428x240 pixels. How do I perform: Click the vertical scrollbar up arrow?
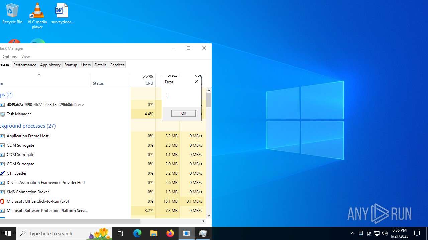[209, 90]
